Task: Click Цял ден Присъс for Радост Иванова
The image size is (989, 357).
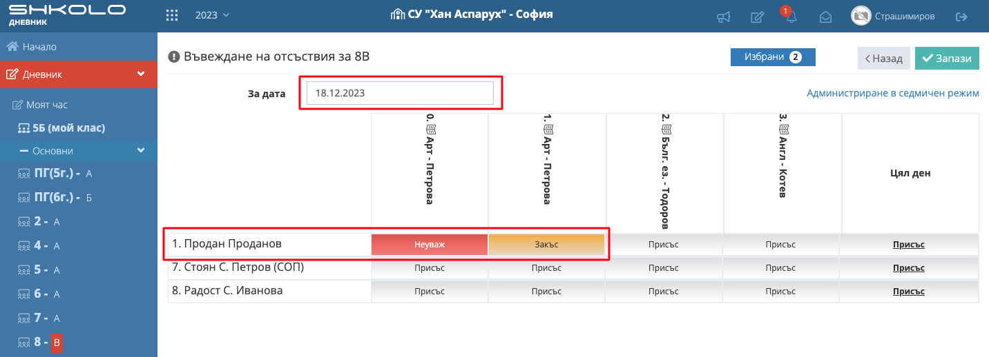Action: 909,292
